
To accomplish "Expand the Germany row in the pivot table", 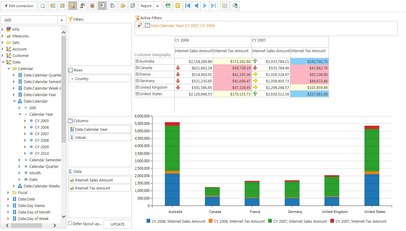I will point(137,81).
